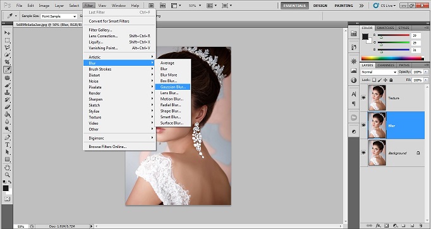Screen dimensions: 431x229
Task: Select the Dodge tool
Action: [7, 129]
